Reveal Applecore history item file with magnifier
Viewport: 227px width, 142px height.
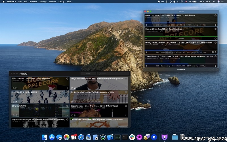pos(67,88)
